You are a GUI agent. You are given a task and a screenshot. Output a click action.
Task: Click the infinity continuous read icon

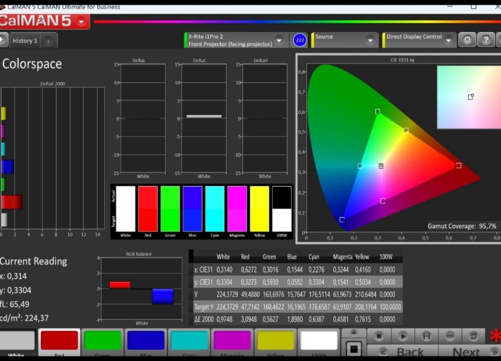point(450,336)
